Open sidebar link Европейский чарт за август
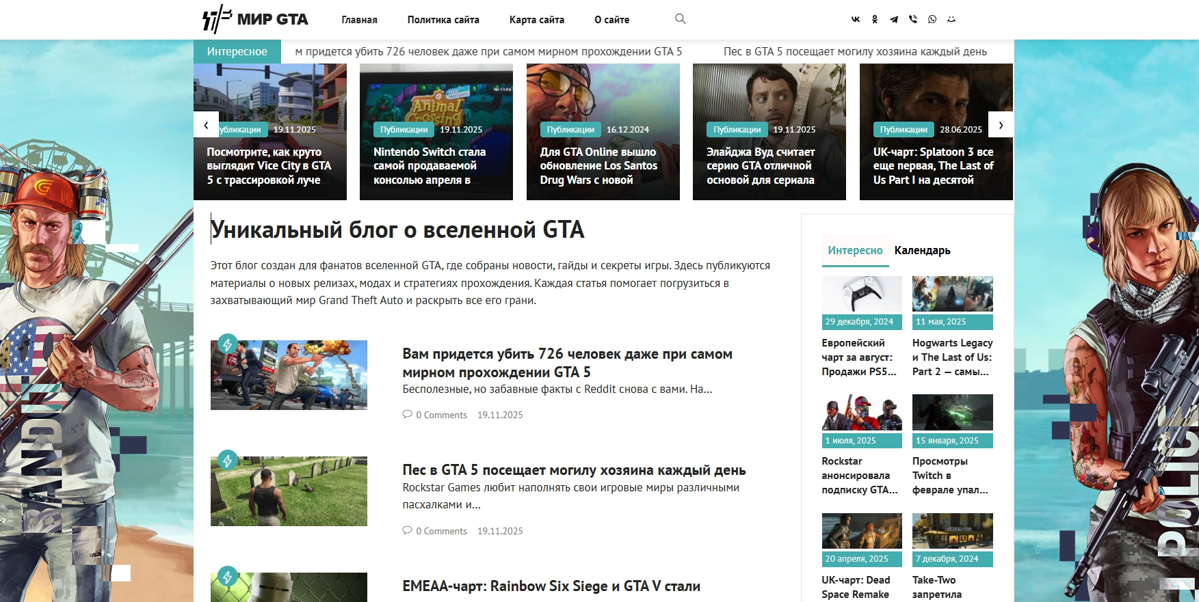1199x602 pixels. 859,357
